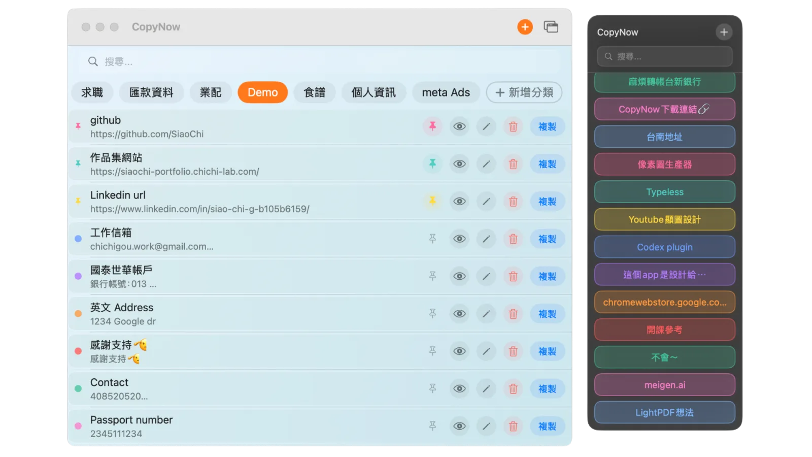Pin the Passport number entry
The height and width of the screenshot is (457, 812).
tap(432, 426)
